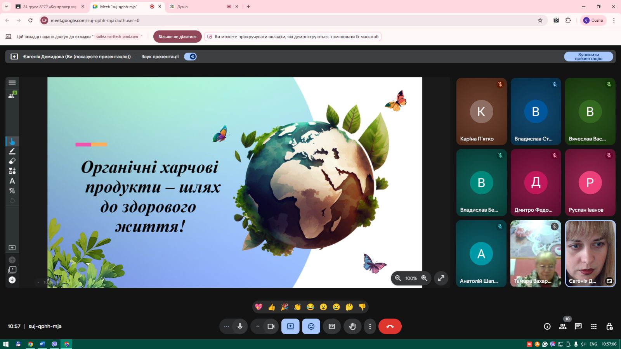Select the text tool in the sidebar
Viewport: 621px width, 349px height.
point(12,181)
